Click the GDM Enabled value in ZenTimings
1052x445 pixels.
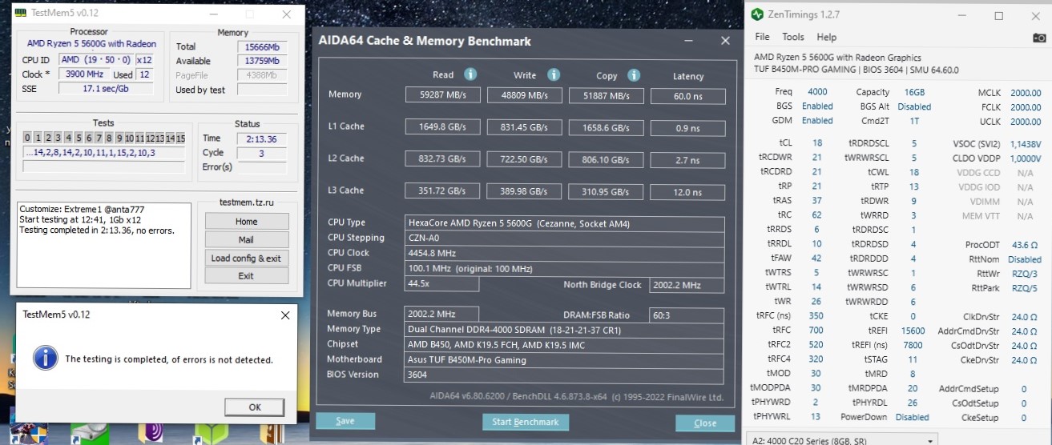817,121
